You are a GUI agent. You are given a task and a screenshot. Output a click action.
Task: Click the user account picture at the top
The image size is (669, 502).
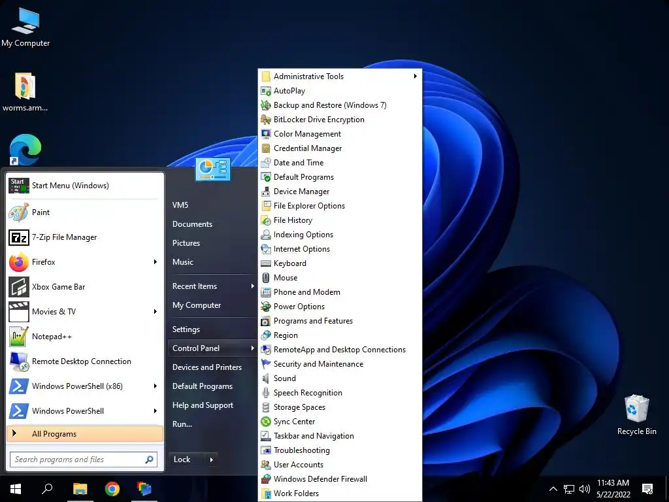click(x=213, y=169)
